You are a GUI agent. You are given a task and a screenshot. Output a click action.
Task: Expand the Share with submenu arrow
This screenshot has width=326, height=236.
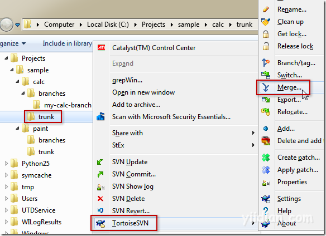253,132
